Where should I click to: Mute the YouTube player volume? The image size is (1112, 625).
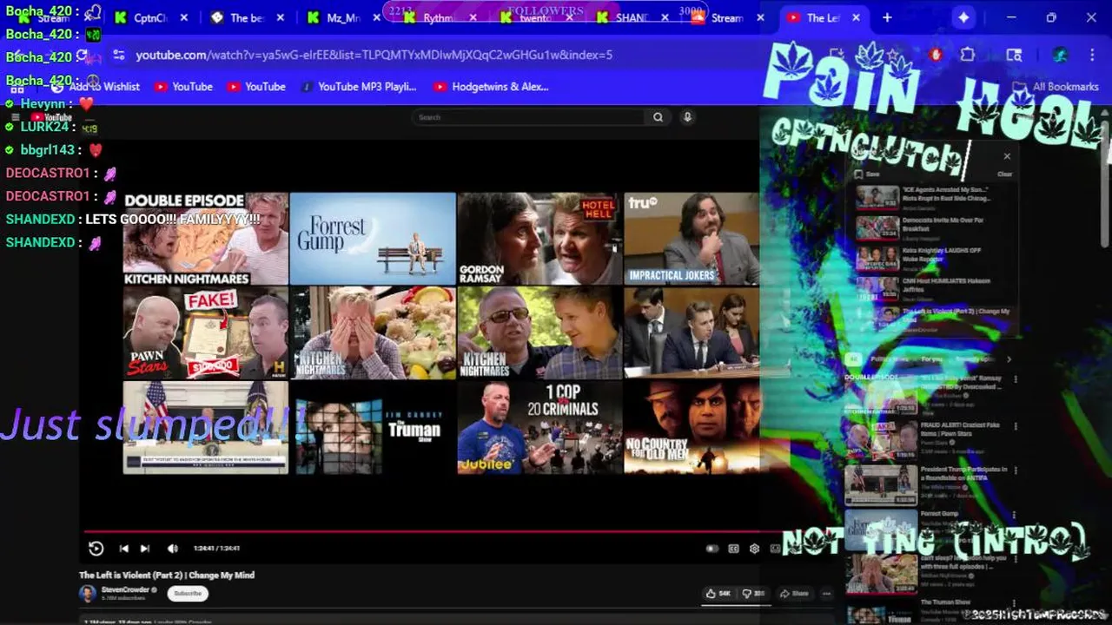click(172, 549)
